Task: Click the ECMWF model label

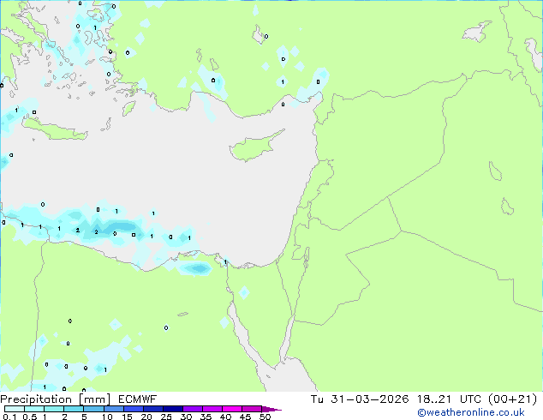Action: tap(138, 399)
